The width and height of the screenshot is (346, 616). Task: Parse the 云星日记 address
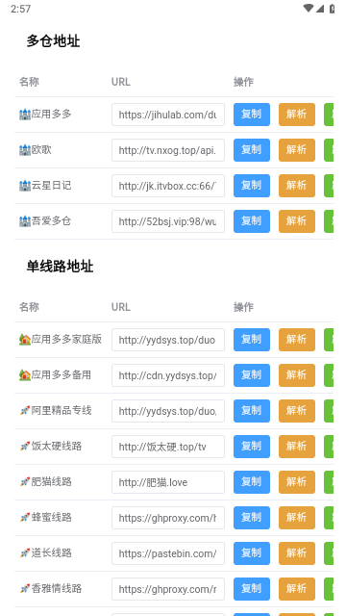[x=297, y=186]
